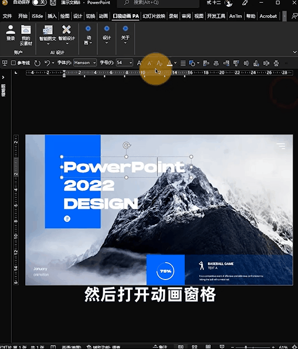Click the user account avatar

coord(229,3)
